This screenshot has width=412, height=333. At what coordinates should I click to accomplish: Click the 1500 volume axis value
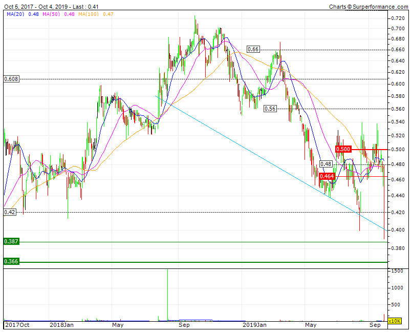[x=397, y=271]
